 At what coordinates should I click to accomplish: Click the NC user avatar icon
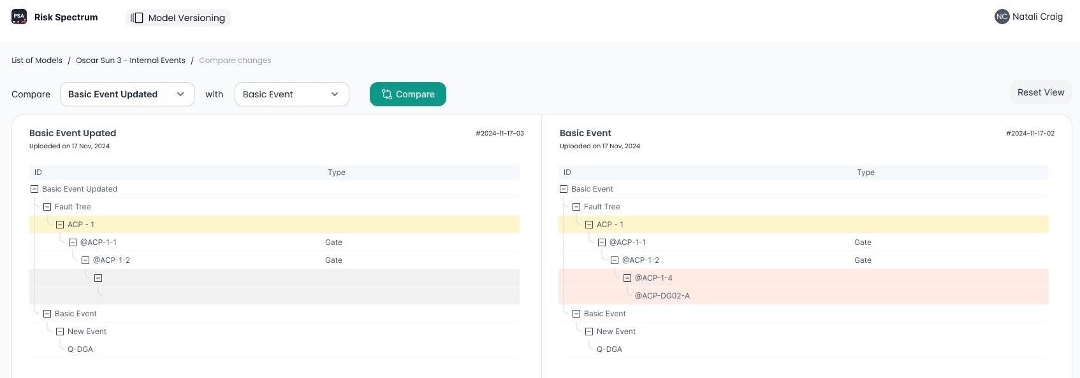[x=1002, y=17]
